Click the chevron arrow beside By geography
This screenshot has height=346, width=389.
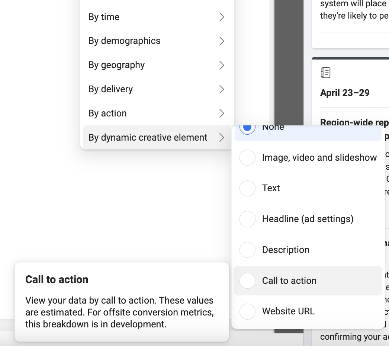pos(222,65)
